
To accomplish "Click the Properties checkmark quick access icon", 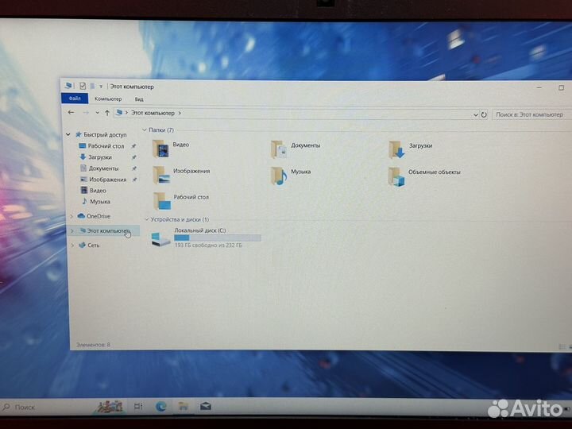I will pyautogui.click(x=83, y=86).
